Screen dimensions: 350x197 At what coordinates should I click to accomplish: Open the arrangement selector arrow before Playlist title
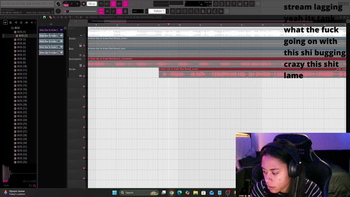click(87, 17)
